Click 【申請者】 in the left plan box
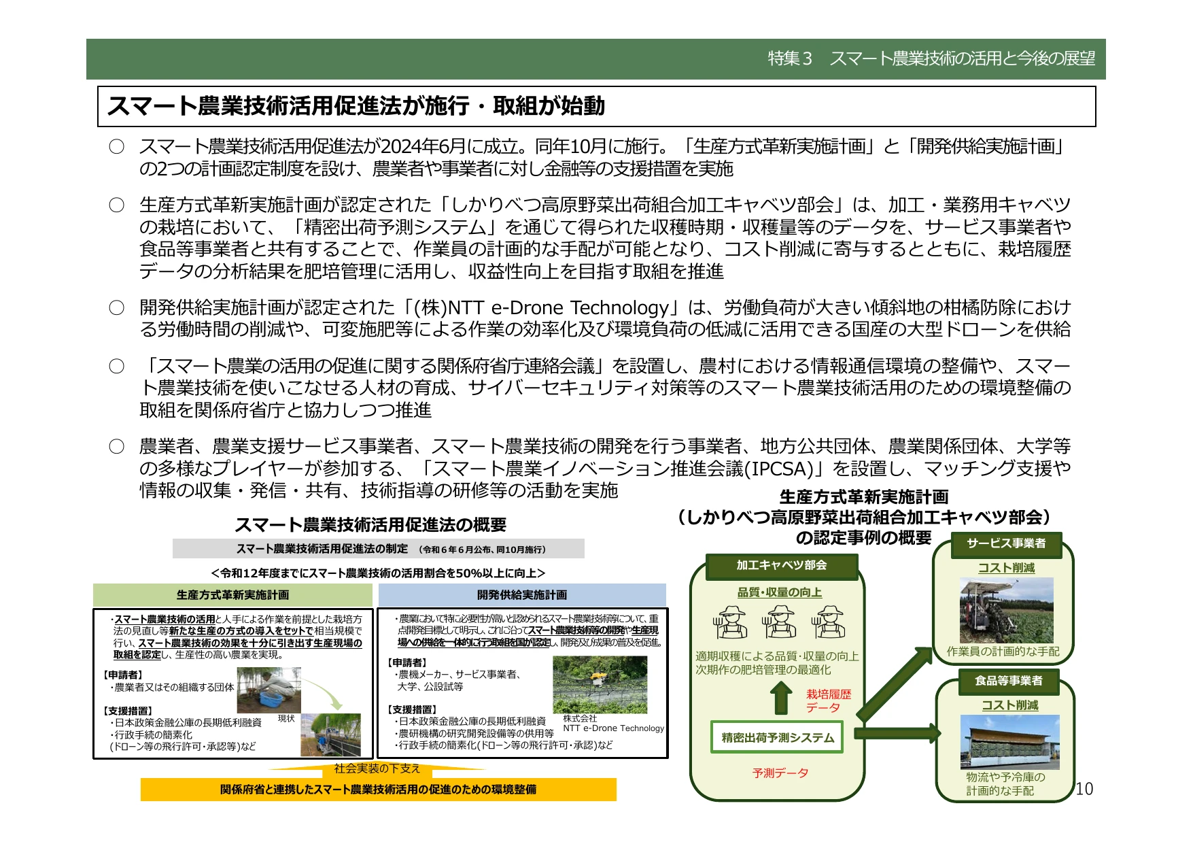 [x=123, y=675]
